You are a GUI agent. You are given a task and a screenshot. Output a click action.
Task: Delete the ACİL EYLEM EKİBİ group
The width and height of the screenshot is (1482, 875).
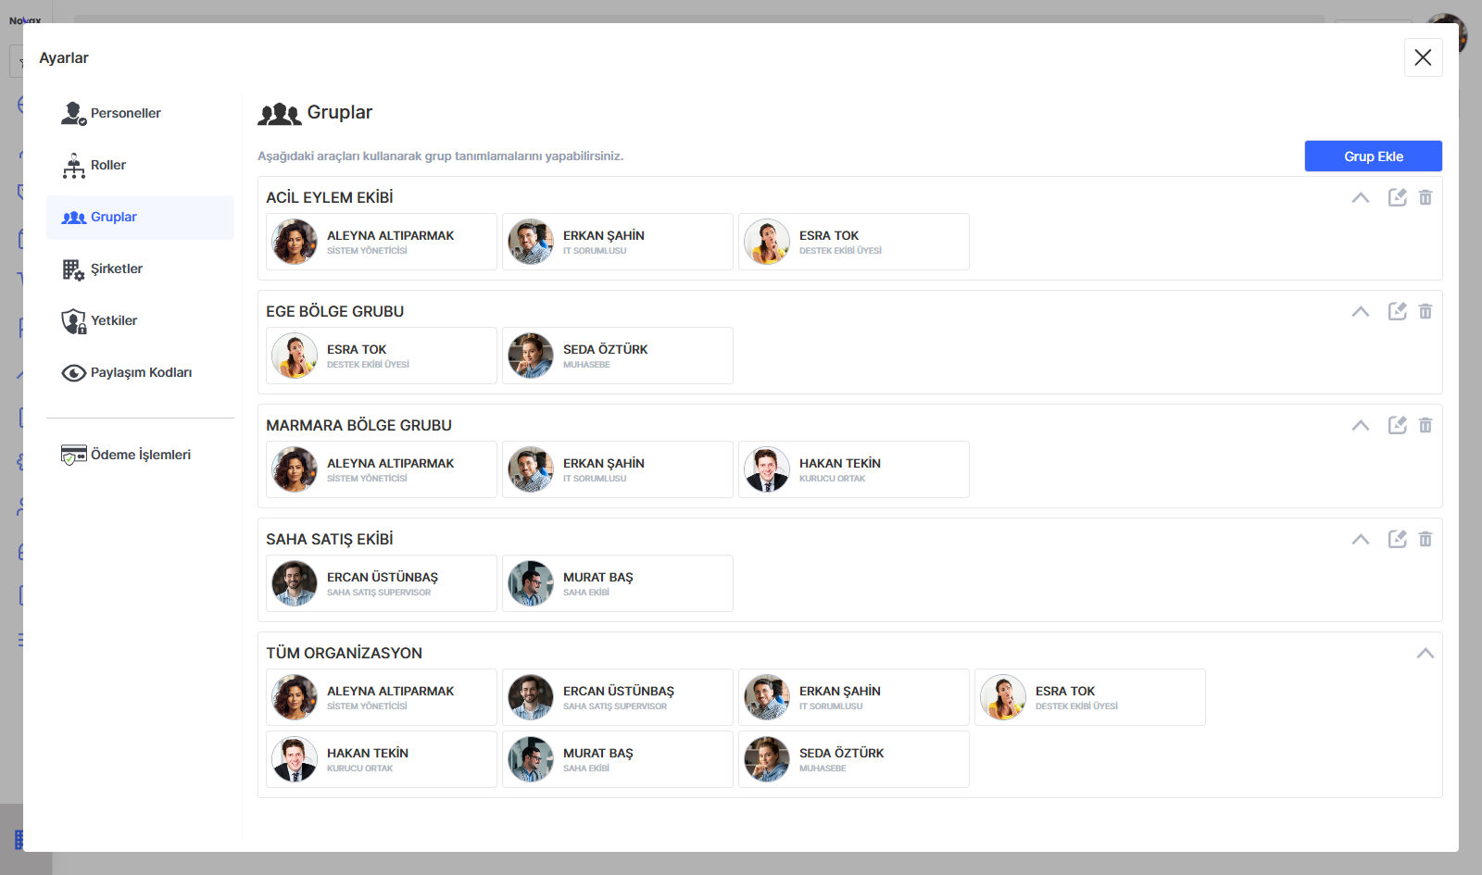pyautogui.click(x=1425, y=197)
